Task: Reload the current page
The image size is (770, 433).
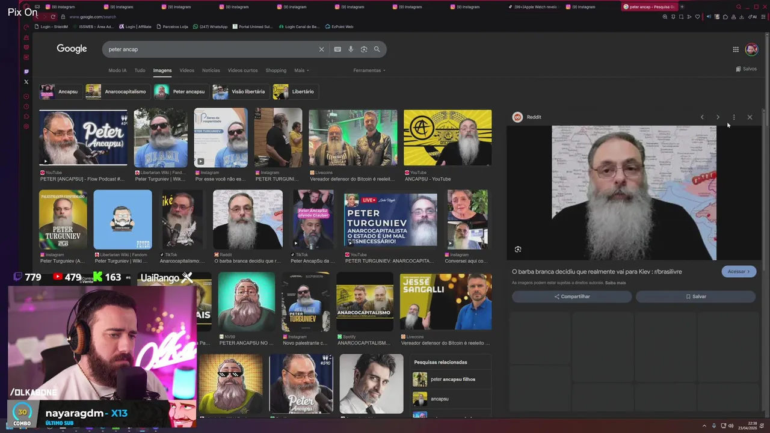Action: coord(53,17)
